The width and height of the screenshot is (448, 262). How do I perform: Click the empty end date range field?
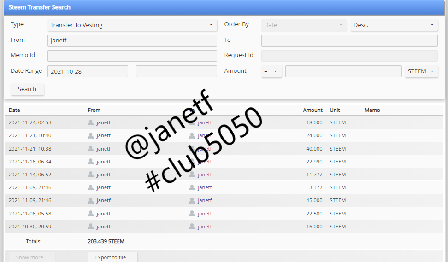pyautogui.click(x=176, y=71)
